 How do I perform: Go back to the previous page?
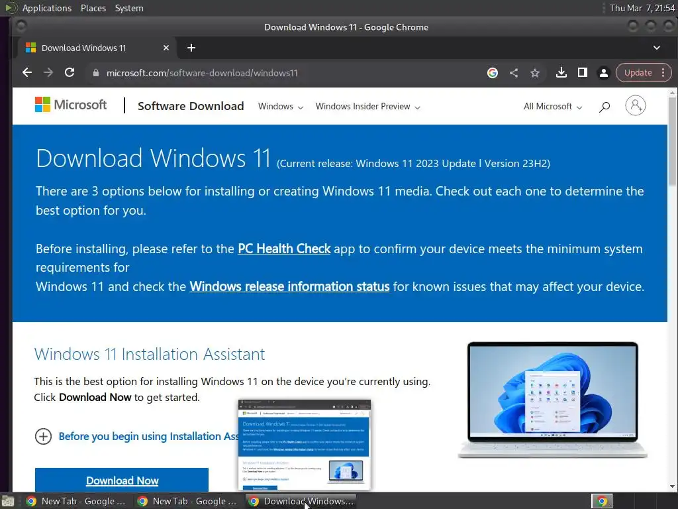coord(26,73)
